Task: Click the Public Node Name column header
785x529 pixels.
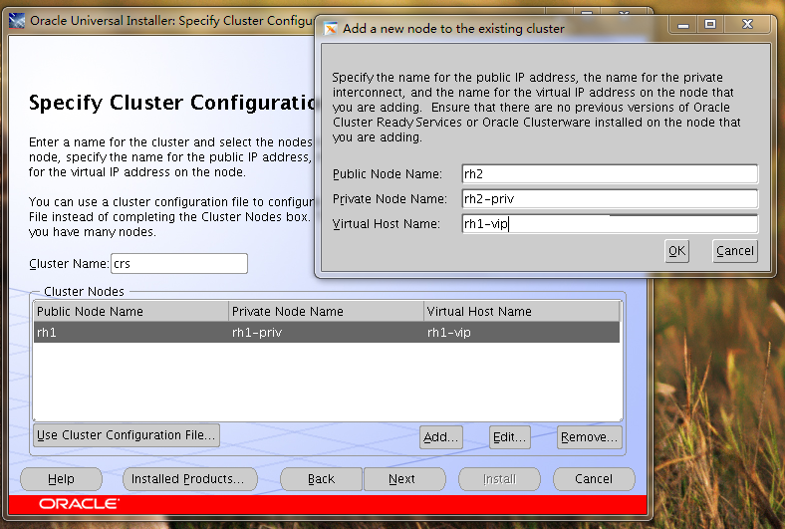Action: click(131, 311)
